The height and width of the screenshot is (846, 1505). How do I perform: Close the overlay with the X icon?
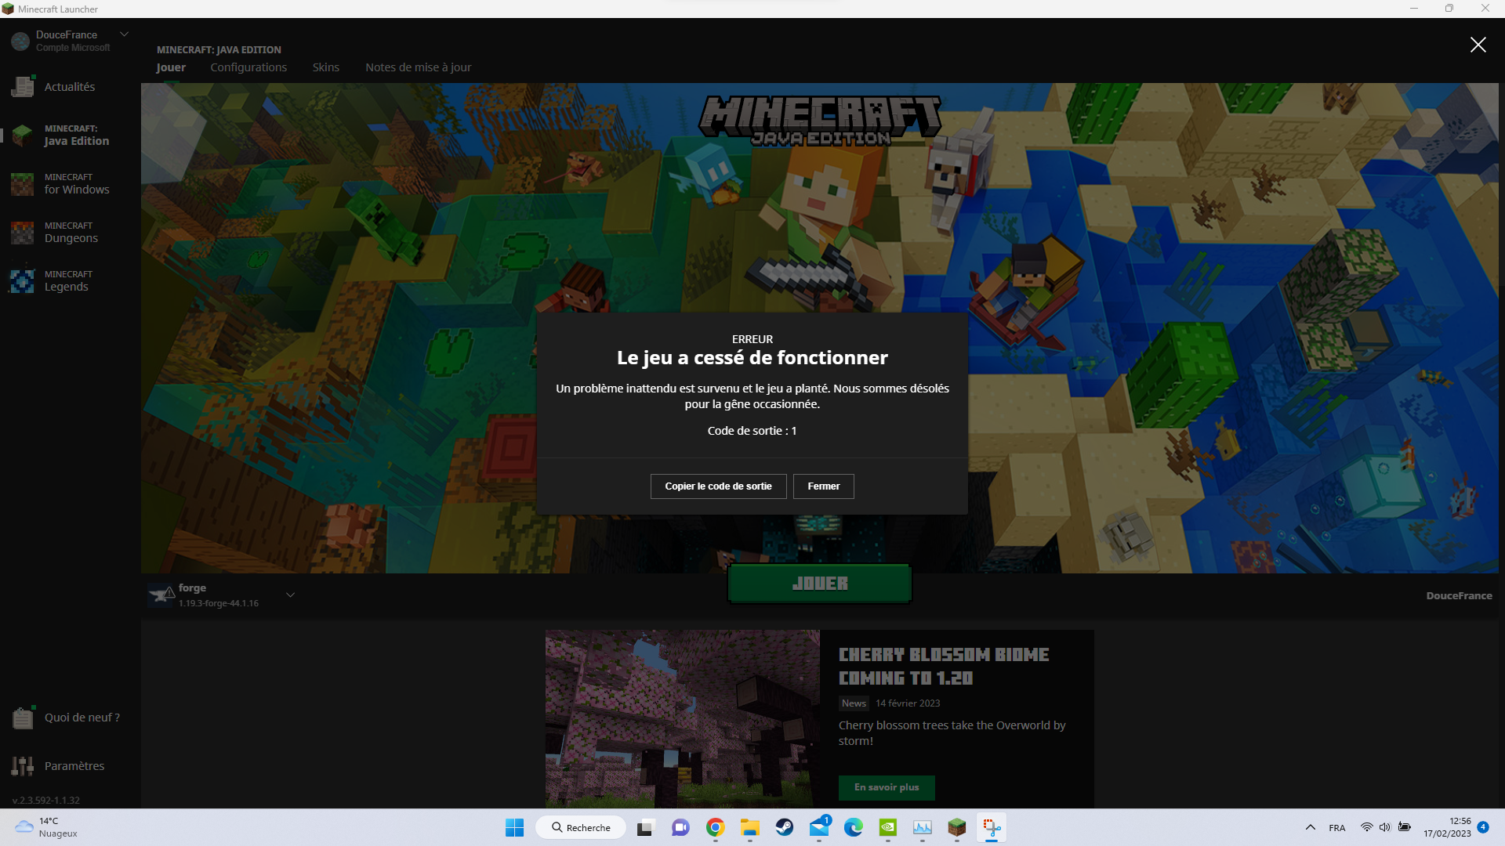point(1478,45)
